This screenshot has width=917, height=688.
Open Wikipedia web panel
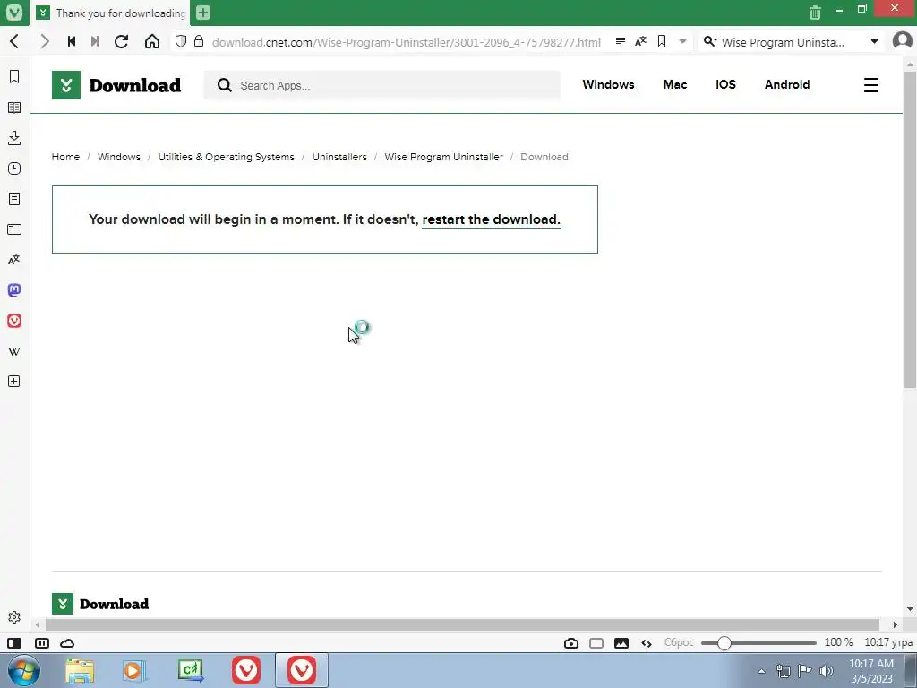[x=14, y=351]
